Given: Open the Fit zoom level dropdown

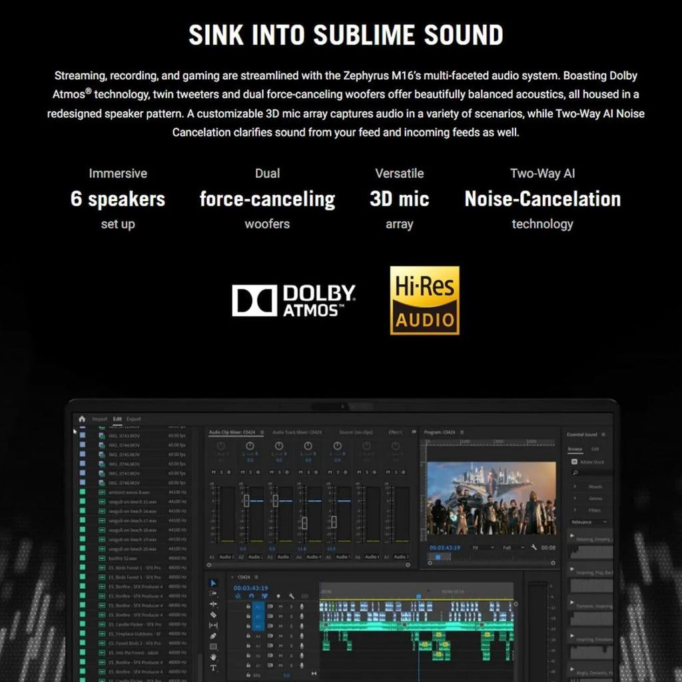Looking at the screenshot, I should pyautogui.click(x=484, y=547).
